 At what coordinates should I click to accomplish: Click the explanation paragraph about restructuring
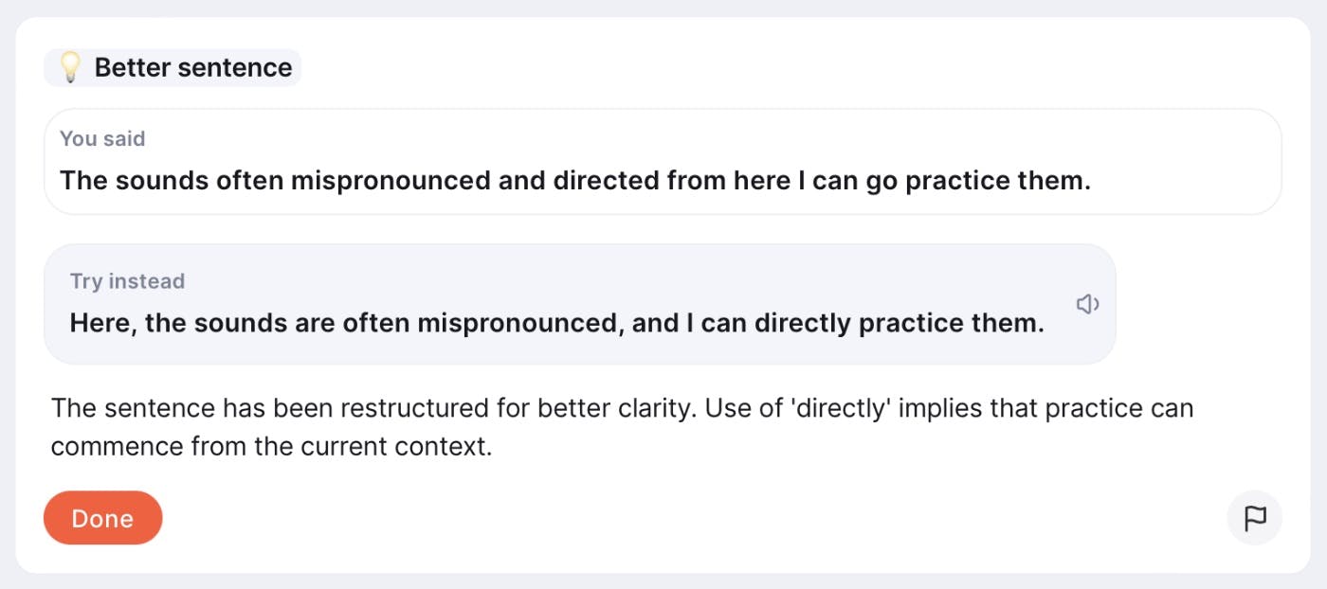tap(621, 427)
